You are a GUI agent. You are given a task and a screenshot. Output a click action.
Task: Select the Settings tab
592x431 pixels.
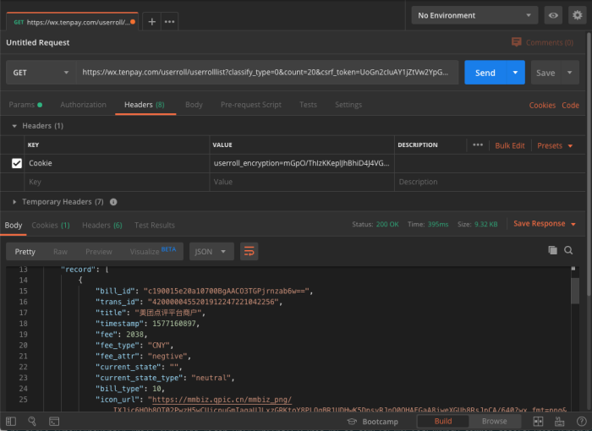[348, 105]
